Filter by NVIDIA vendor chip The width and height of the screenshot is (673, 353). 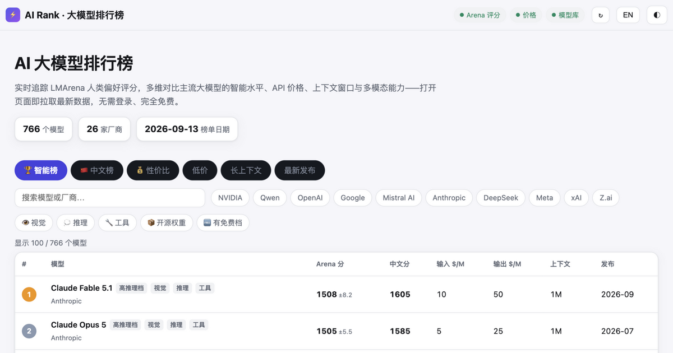[231, 198]
